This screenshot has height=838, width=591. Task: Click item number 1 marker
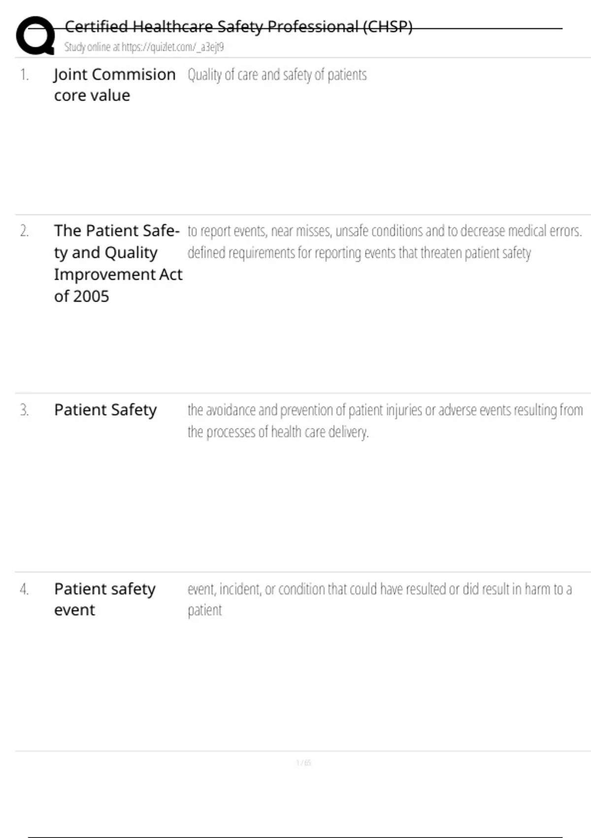click(x=24, y=74)
